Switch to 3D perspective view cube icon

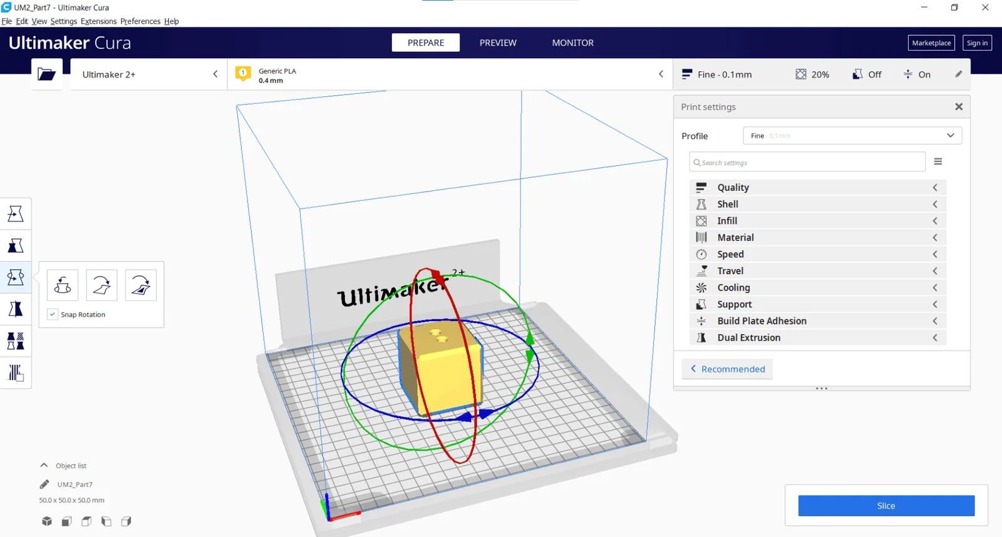point(47,521)
